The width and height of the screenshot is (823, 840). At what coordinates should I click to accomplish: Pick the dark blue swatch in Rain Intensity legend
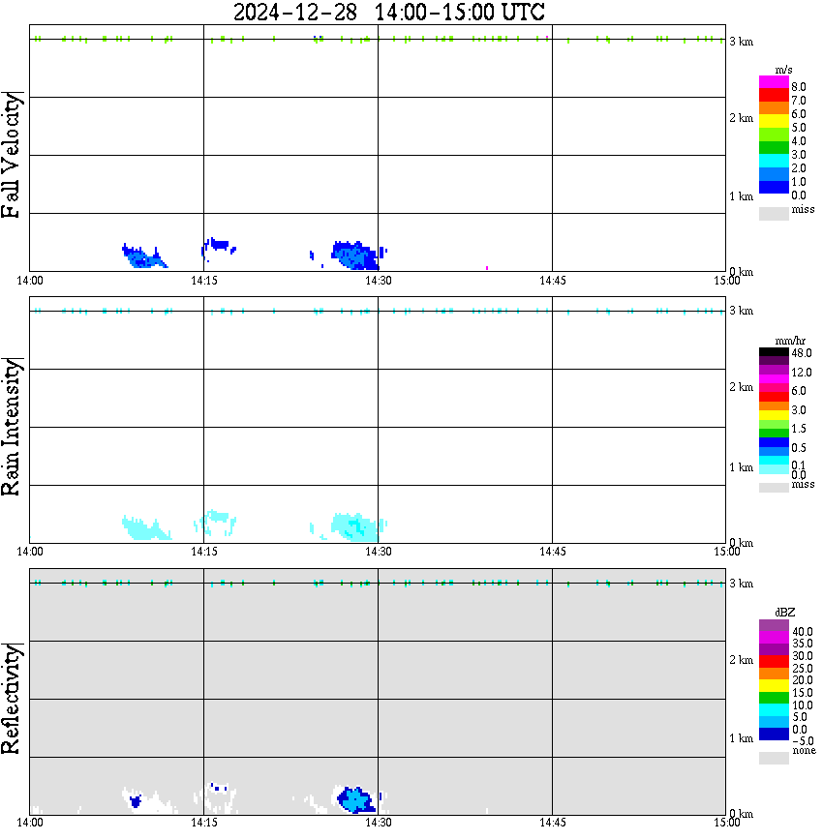(774, 442)
